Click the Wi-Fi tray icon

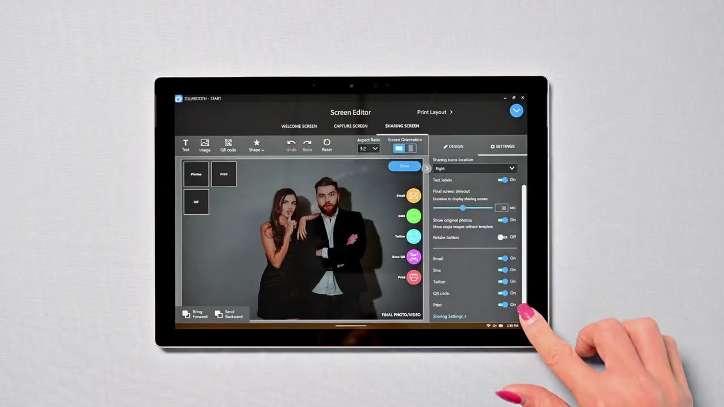[489, 326]
